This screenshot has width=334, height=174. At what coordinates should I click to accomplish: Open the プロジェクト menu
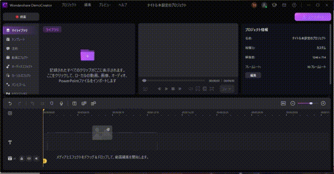pos(69,5)
